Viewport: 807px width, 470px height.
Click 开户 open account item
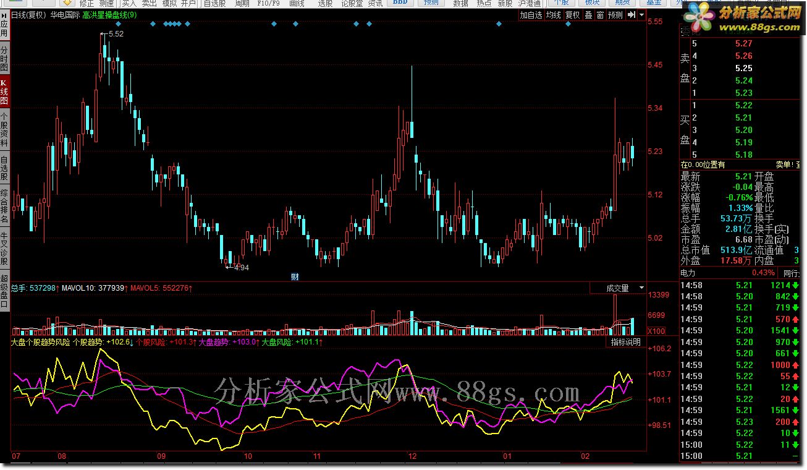click(x=188, y=3)
